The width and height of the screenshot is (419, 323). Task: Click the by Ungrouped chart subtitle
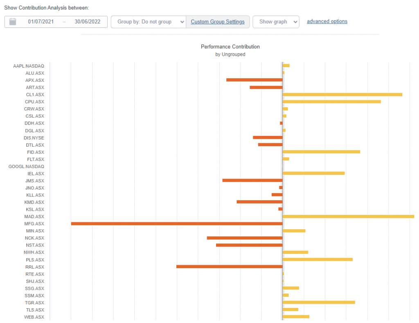click(x=230, y=54)
